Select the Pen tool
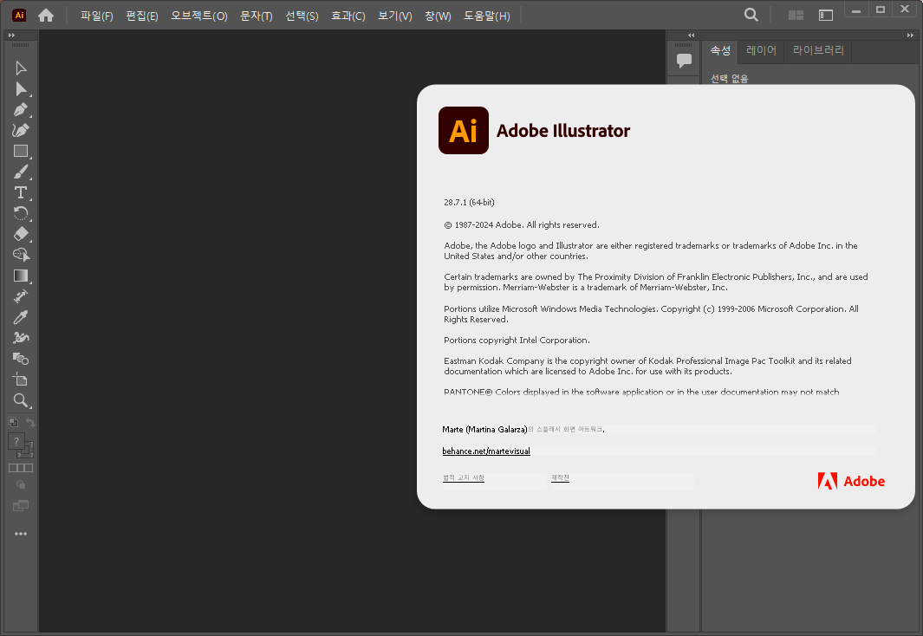This screenshot has width=923, height=636. 21,110
